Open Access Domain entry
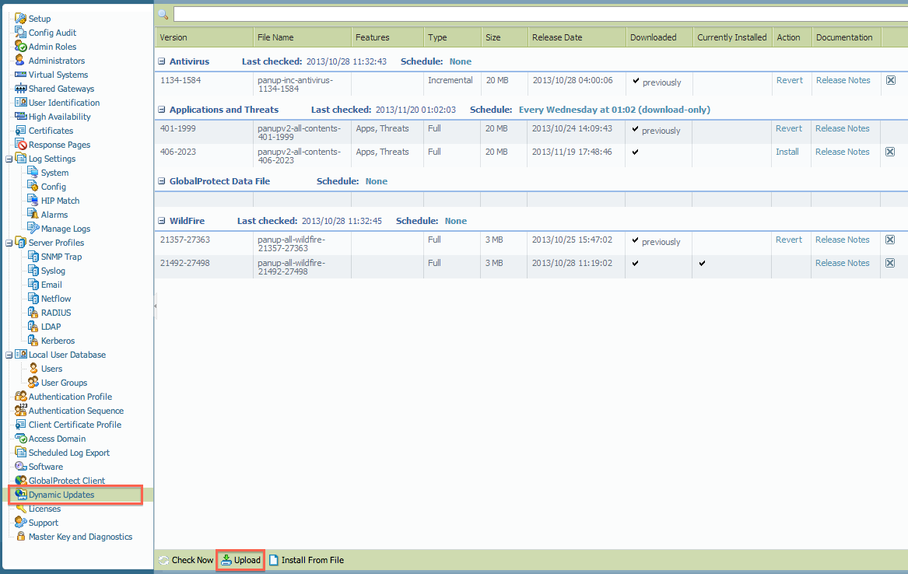This screenshot has height=574, width=908. pyautogui.click(x=57, y=439)
